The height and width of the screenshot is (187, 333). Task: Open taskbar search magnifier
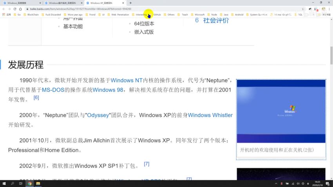click(12, 183)
